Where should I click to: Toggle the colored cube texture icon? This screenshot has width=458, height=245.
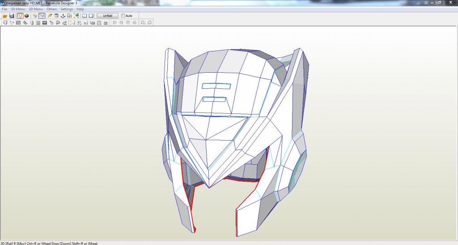(26, 16)
